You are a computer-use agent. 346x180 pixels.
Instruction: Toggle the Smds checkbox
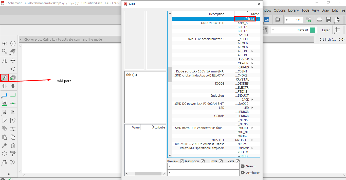coord(221,161)
